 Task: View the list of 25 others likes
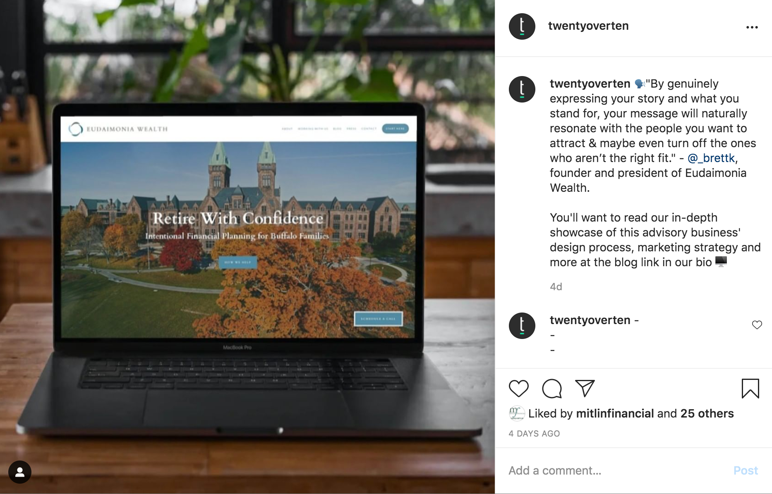point(707,413)
